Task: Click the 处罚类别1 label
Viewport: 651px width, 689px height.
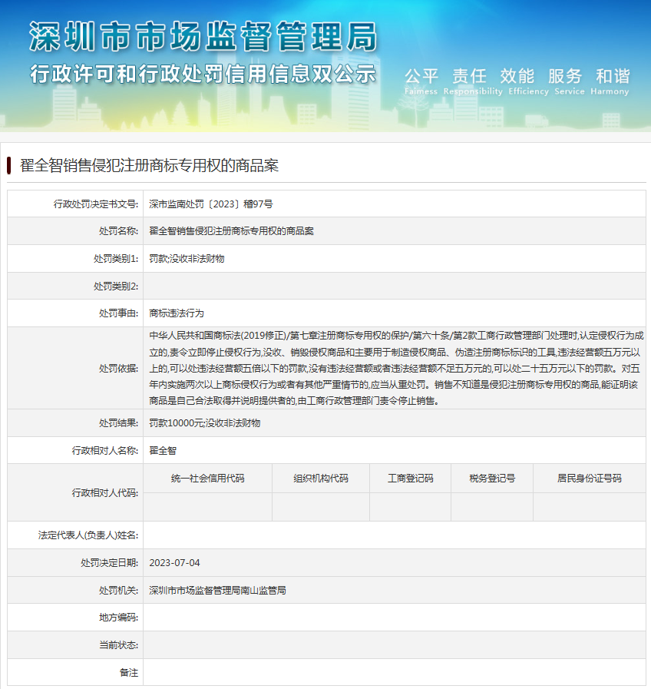Action: click(116, 259)
